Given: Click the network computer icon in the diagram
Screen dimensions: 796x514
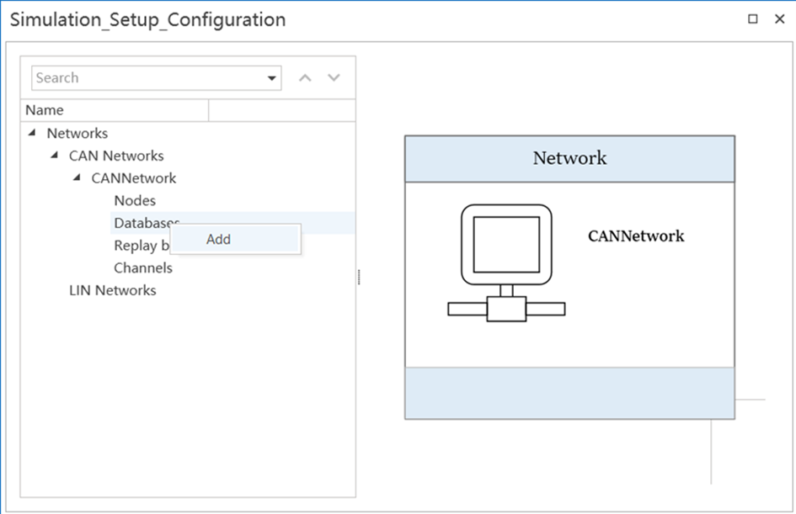Looking at the screenshot, I should tap(505, 262).
